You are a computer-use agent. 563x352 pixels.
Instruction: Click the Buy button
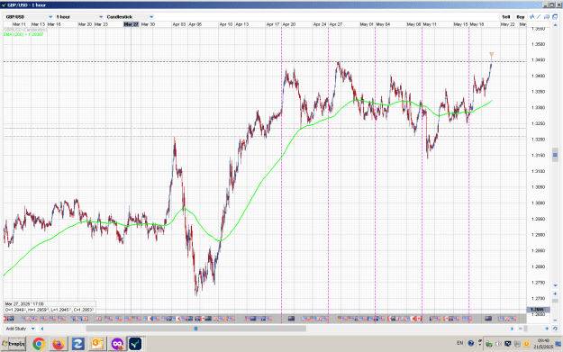click(x=521, y=17)
